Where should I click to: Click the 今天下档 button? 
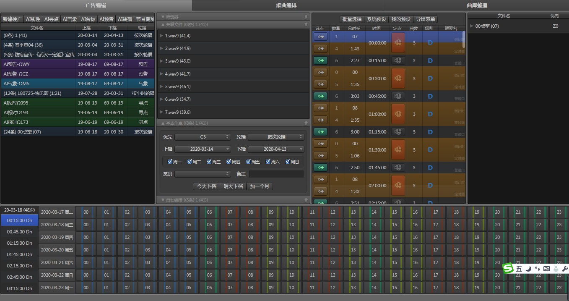tap(207, 186)
